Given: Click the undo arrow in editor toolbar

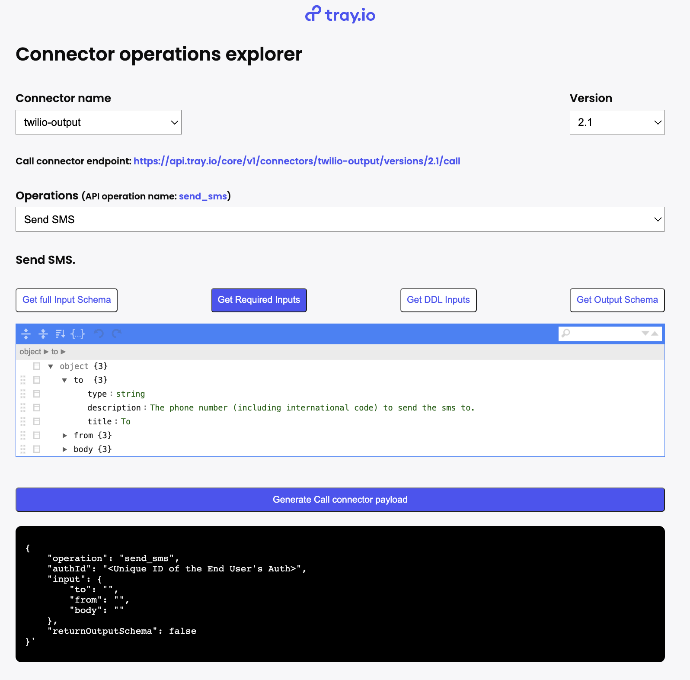Looking at the screenshot, I should coord(99,334).
